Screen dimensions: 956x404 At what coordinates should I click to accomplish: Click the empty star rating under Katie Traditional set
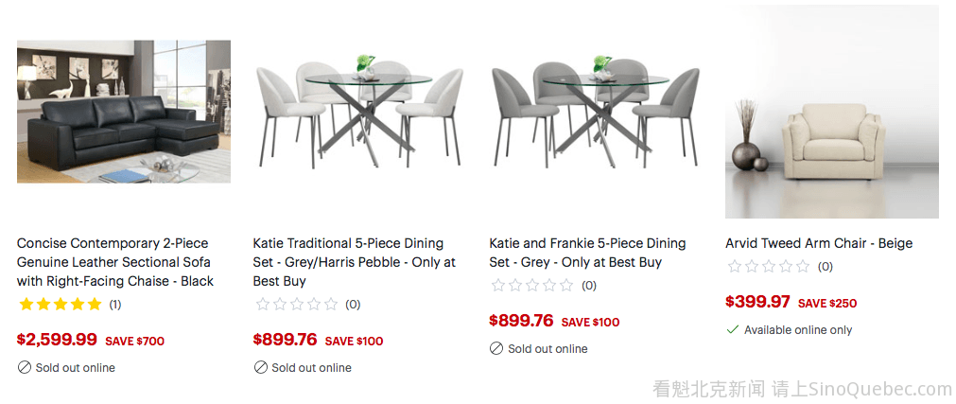pos(296,305)
